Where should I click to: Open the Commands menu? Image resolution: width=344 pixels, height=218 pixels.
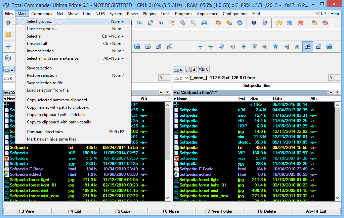42,14
